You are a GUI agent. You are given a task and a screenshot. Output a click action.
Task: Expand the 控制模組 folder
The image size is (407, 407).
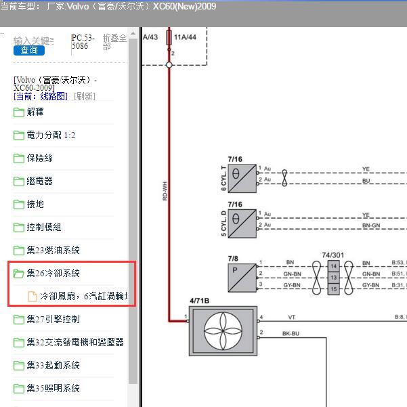44,227
